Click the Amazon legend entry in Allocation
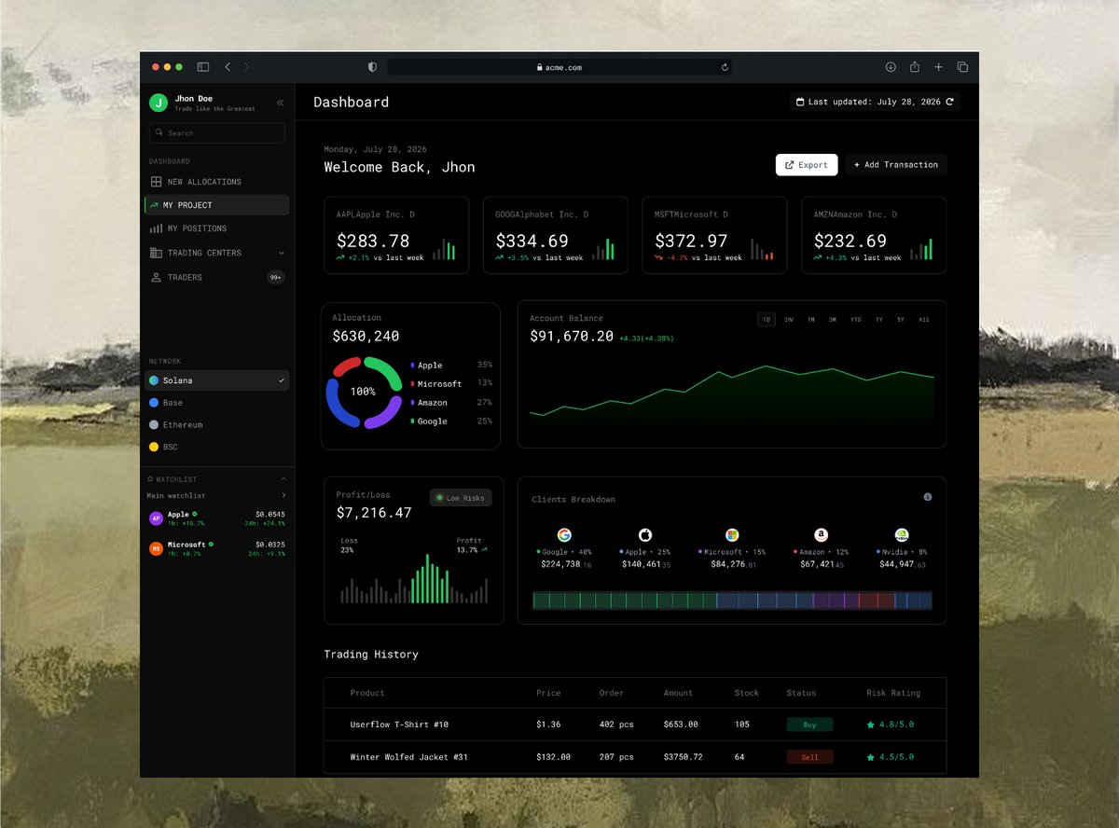Screen dimensions: 1119x828 pos(451,403)
